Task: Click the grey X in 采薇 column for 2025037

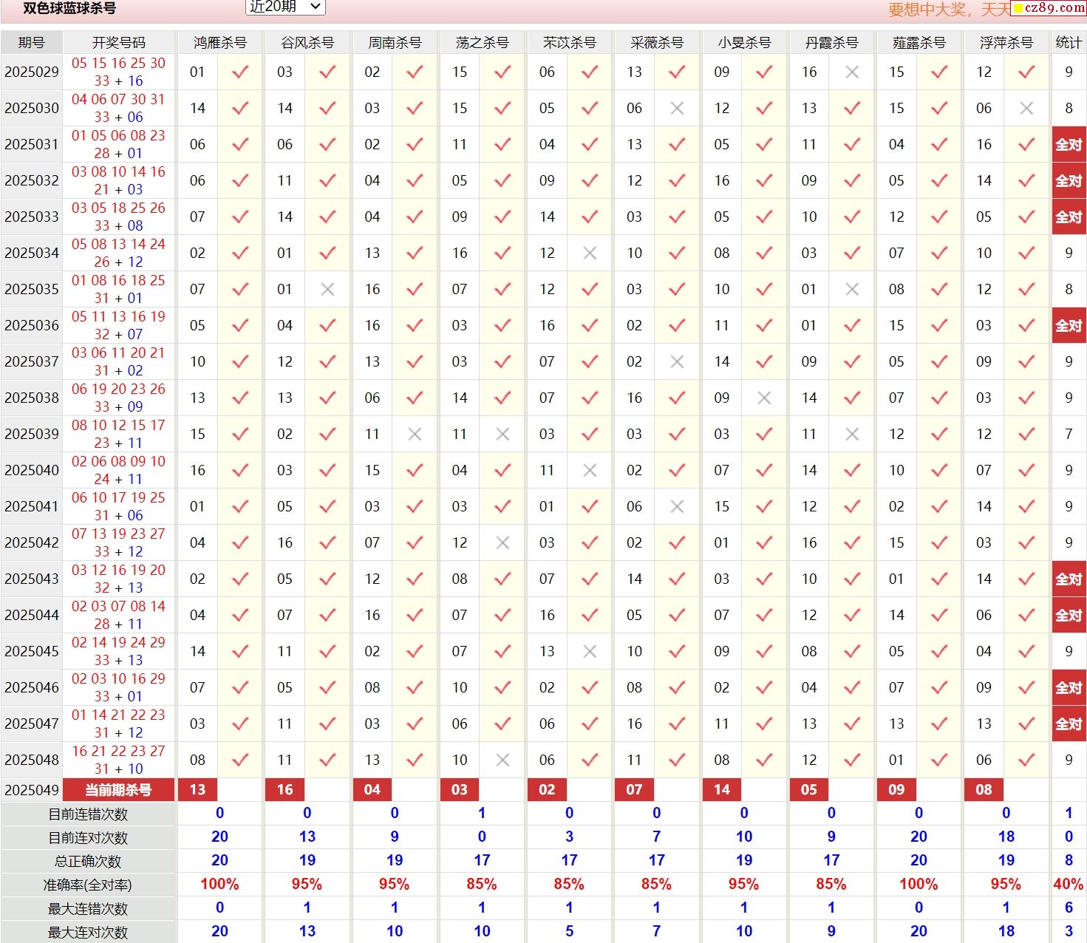Action: pos(677,362)
